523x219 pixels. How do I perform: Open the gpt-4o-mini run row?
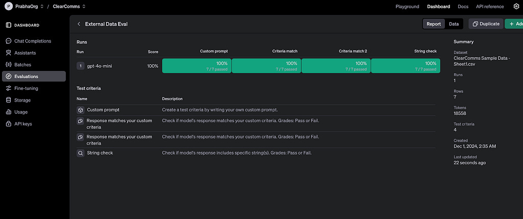coord(258,66)
